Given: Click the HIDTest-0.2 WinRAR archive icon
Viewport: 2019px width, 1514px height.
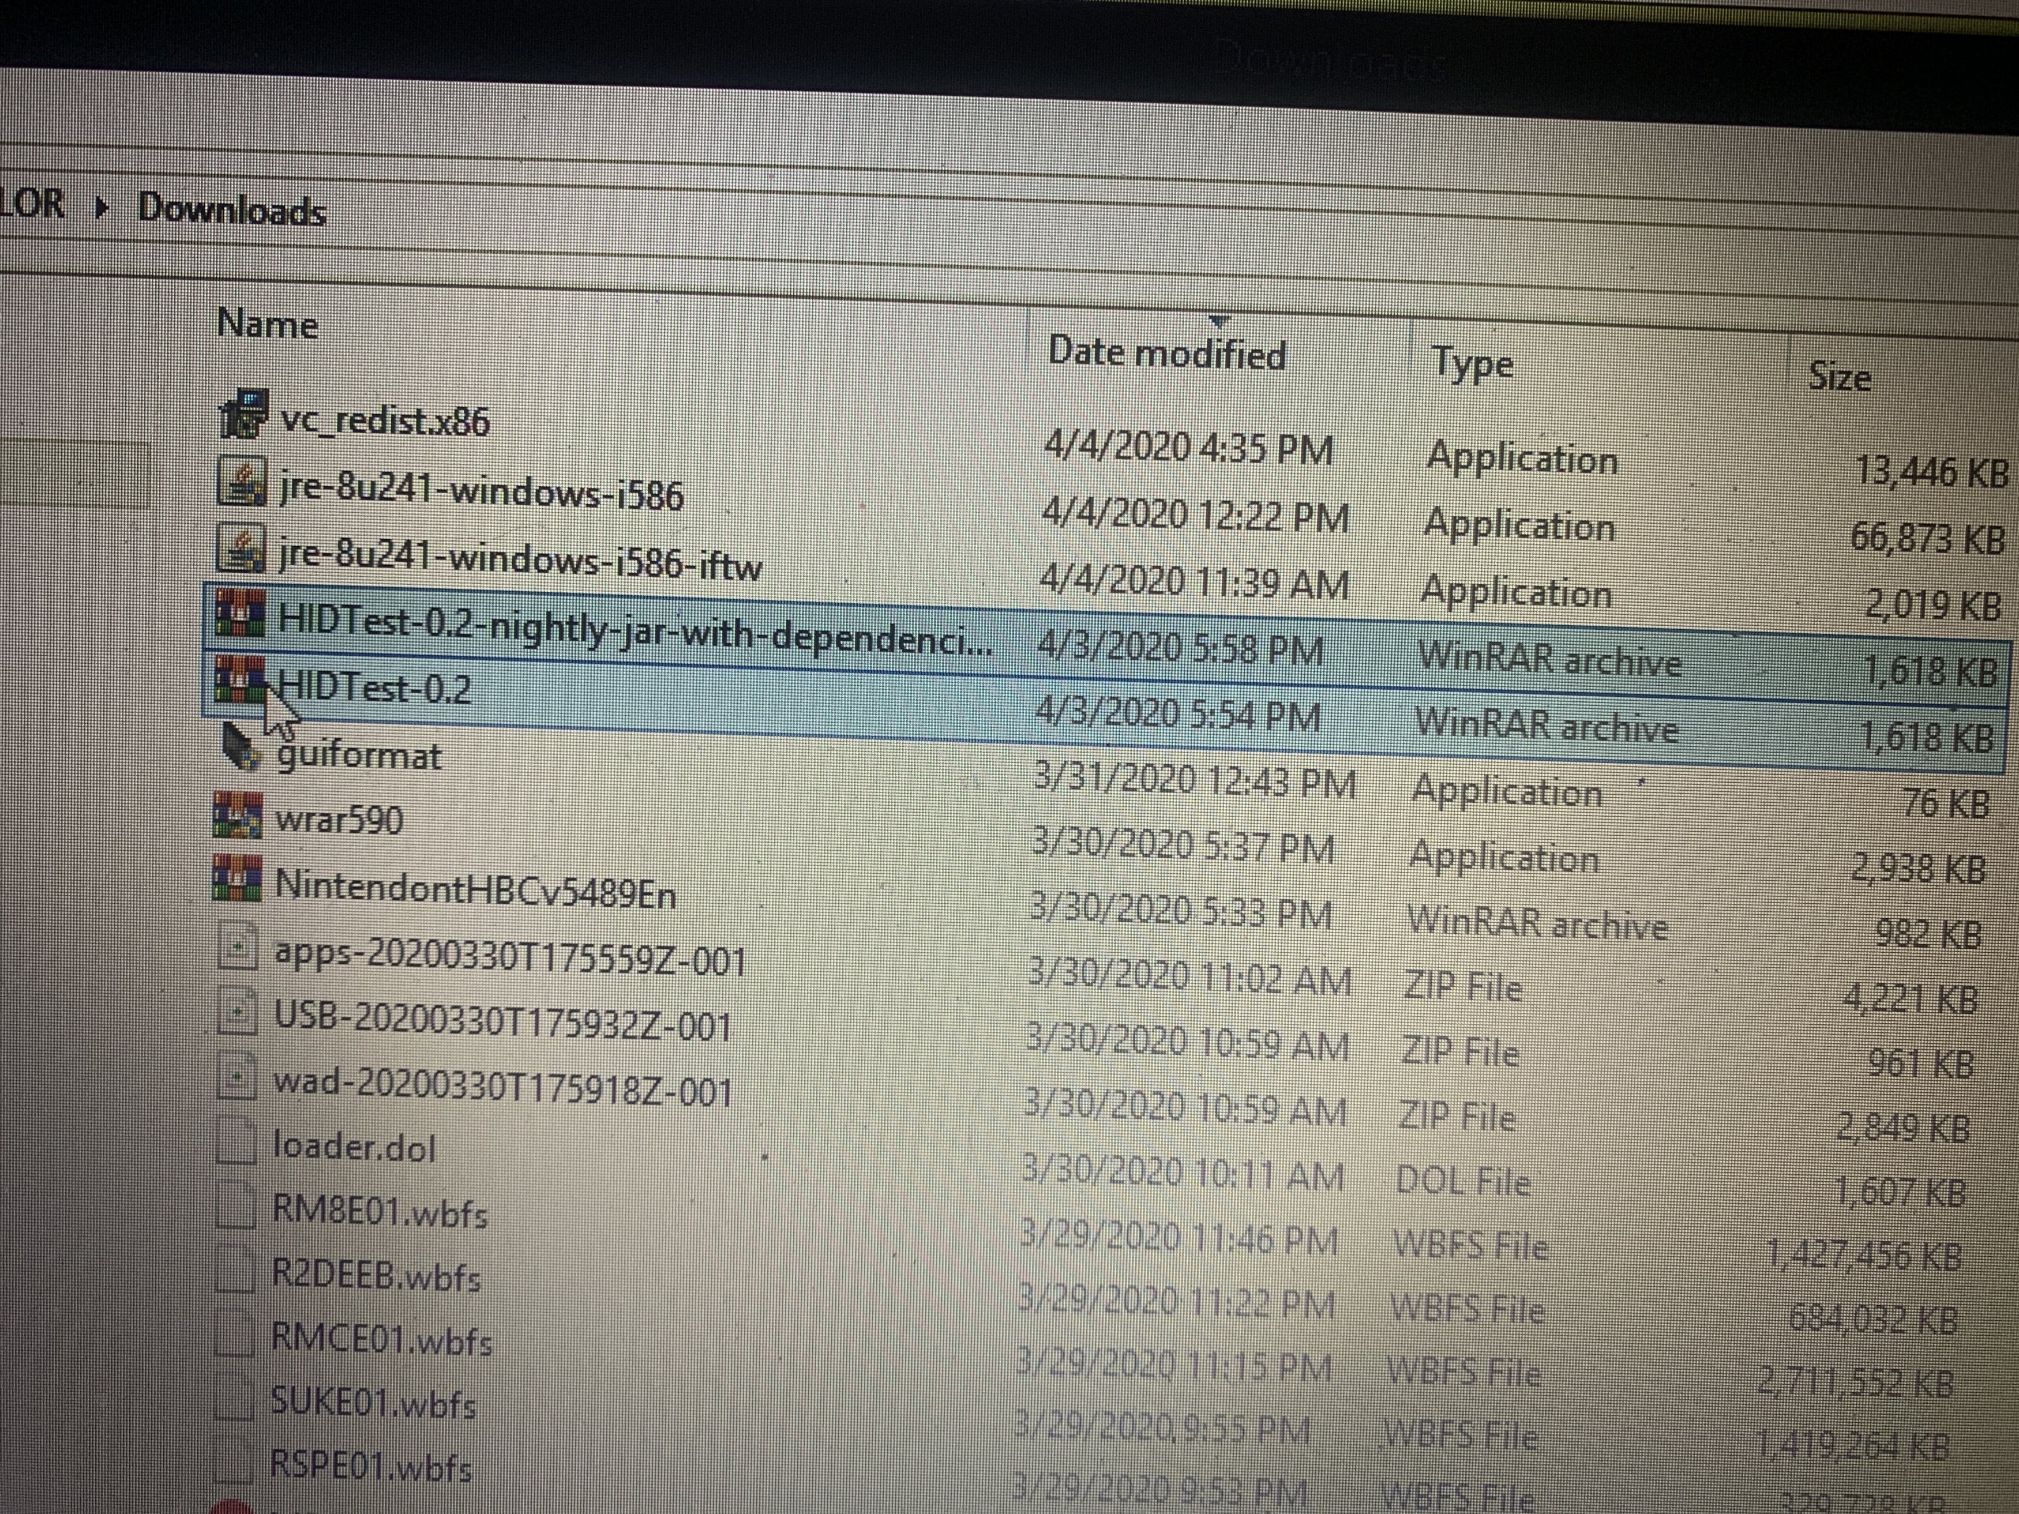Looking at the screenshot, I should [239, 679].
